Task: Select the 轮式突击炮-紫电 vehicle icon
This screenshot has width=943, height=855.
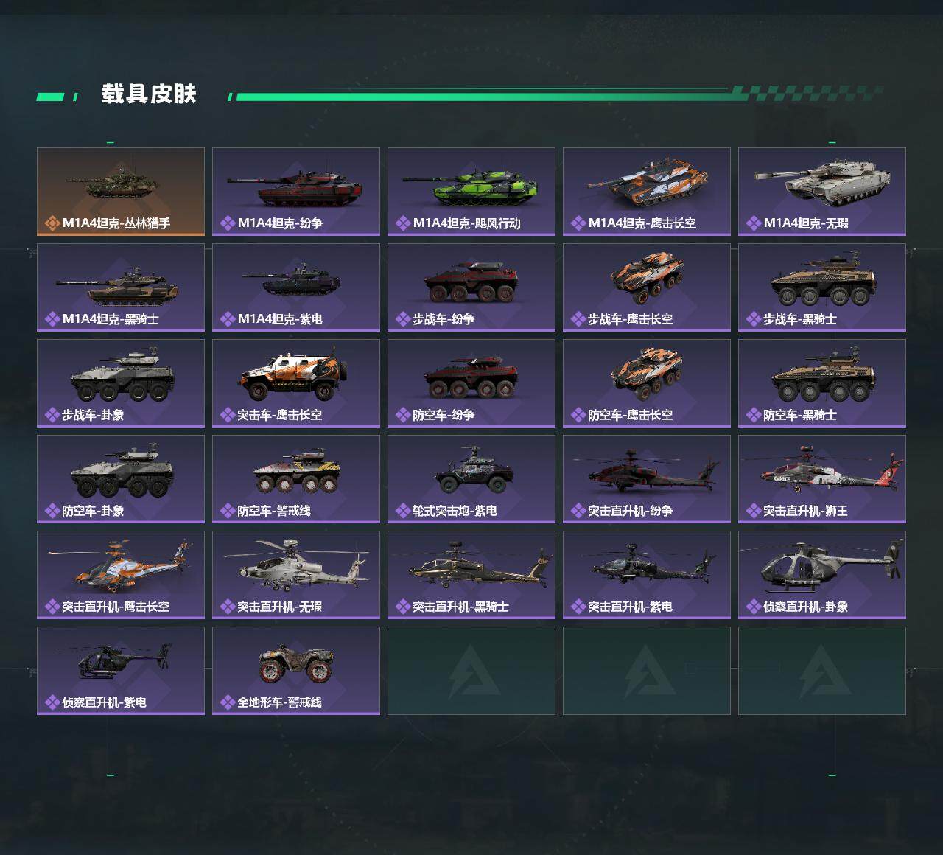Action: click(471, 470)
